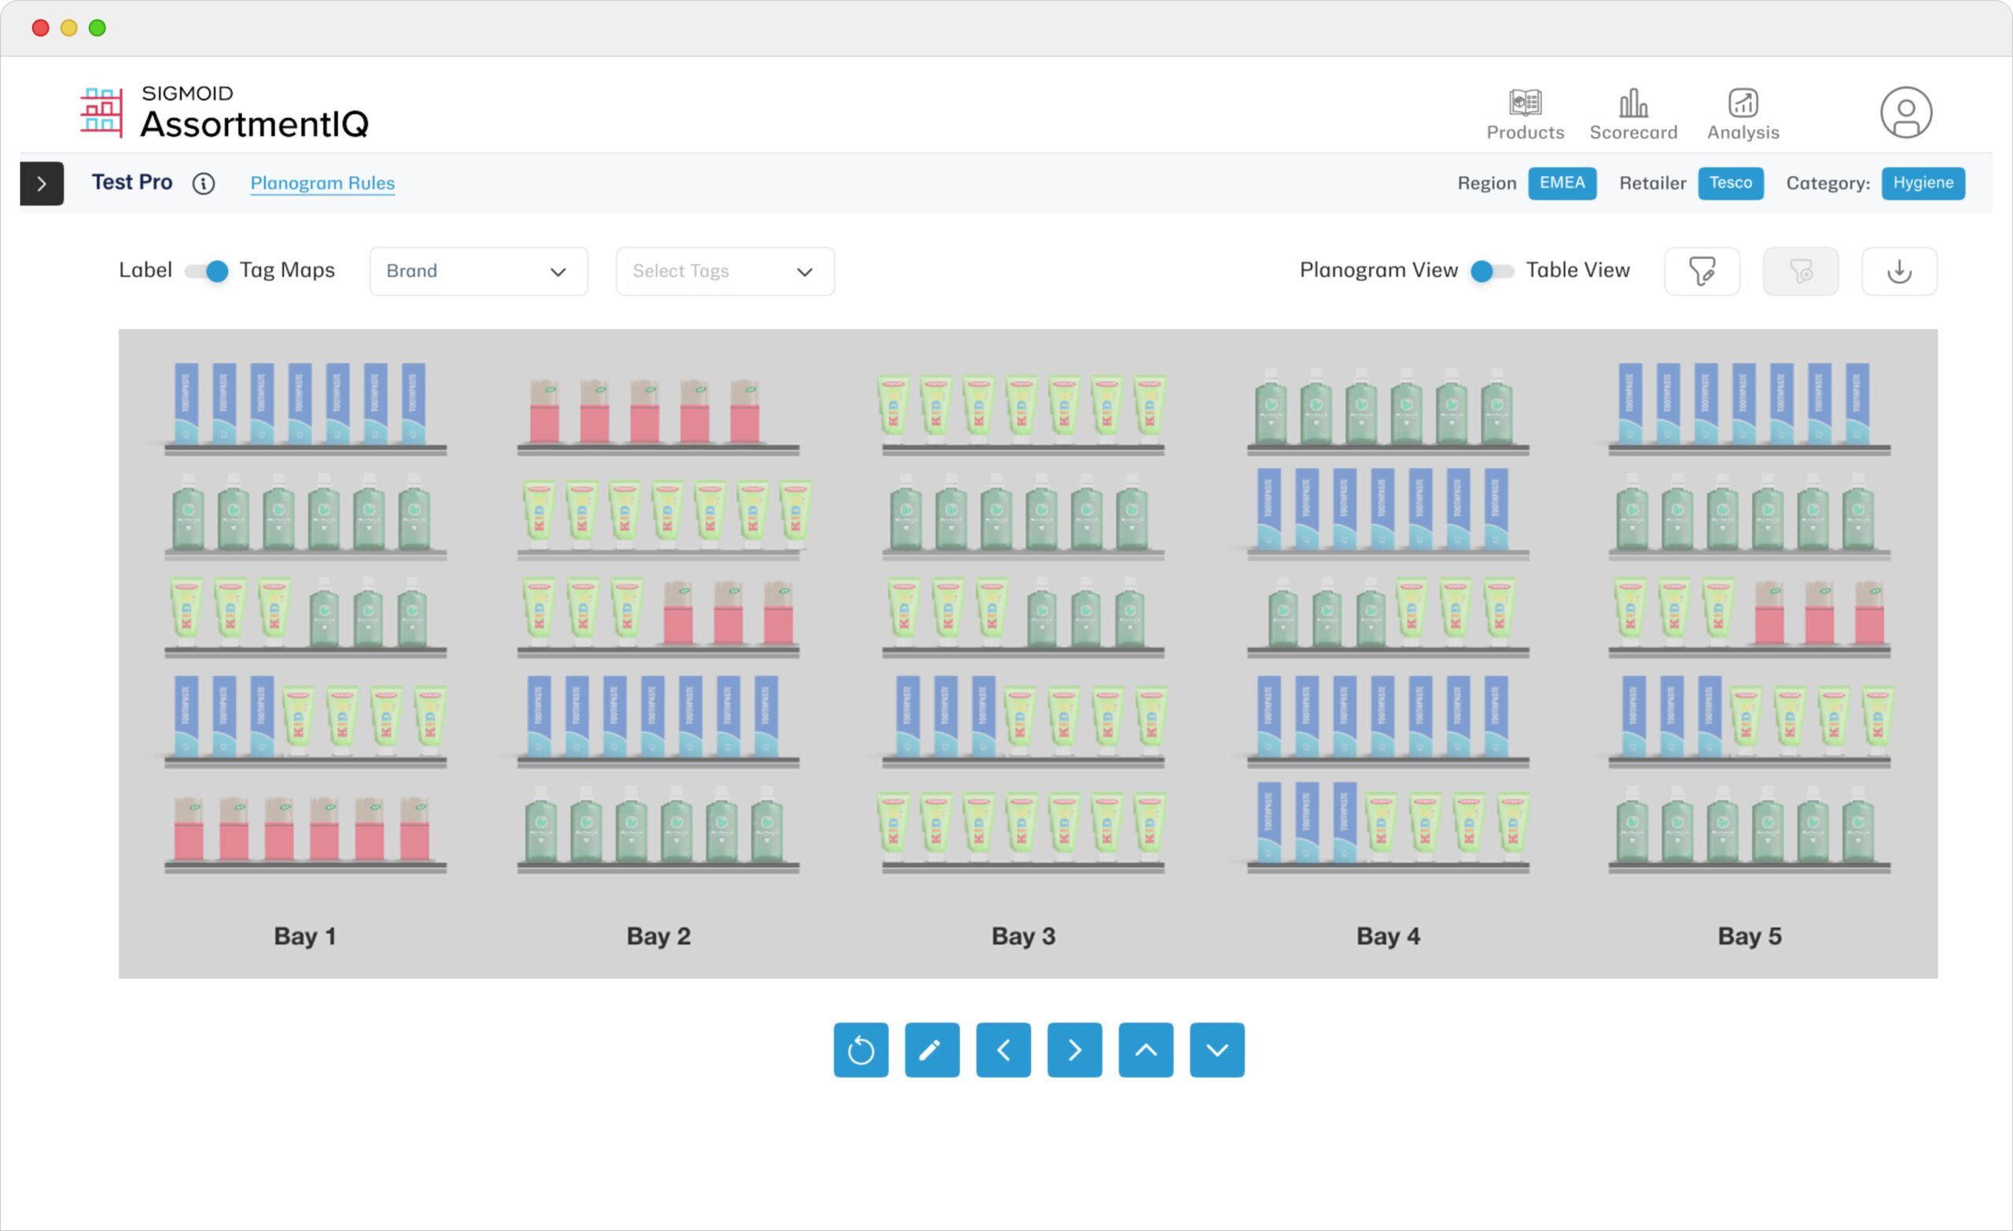This screenshot has width=2013, height=1231.
Task: Click the Hygiene category tag
Action: (x=1923, y=183)
